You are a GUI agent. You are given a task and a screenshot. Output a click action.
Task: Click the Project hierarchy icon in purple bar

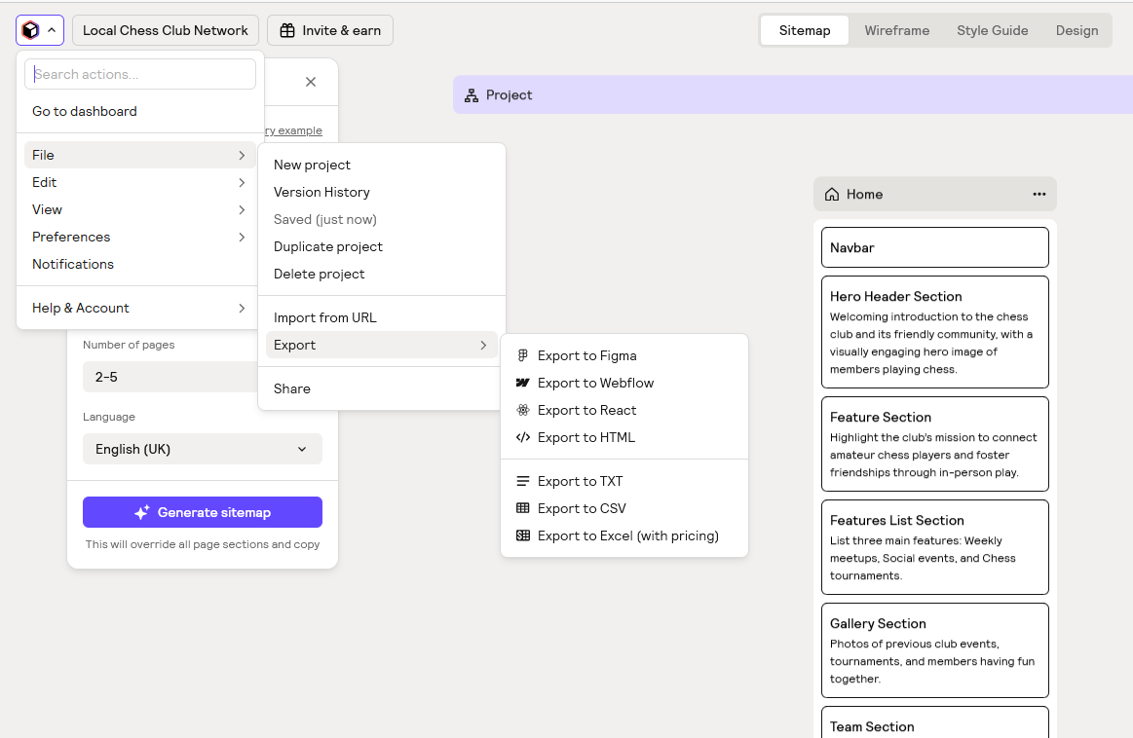click(x=471, y=94)
